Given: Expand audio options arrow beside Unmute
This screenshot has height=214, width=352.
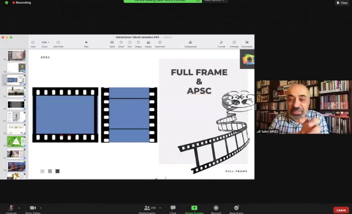Looking at the screenshot, I should [19, 208].
